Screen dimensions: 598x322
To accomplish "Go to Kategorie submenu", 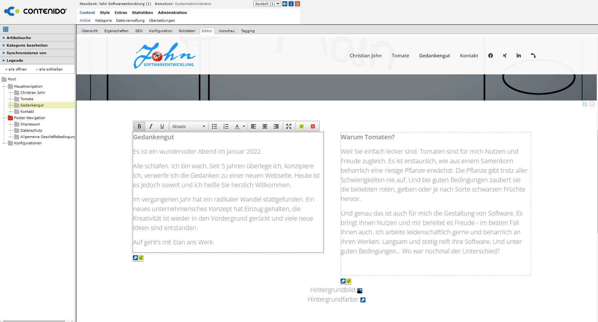I will [104, 20].
